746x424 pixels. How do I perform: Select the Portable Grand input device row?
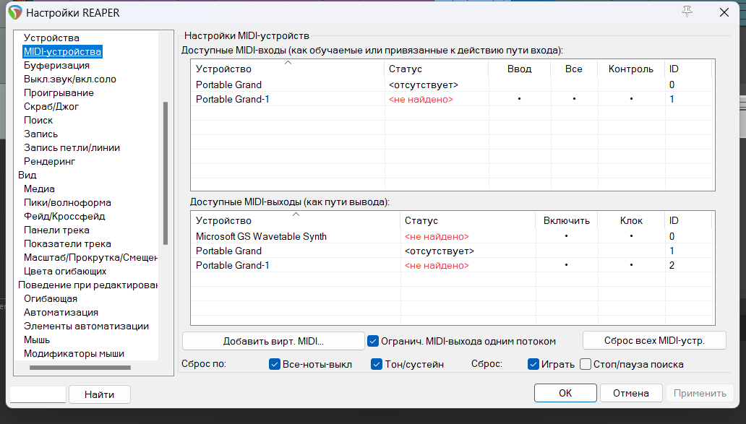pos(452,85)
